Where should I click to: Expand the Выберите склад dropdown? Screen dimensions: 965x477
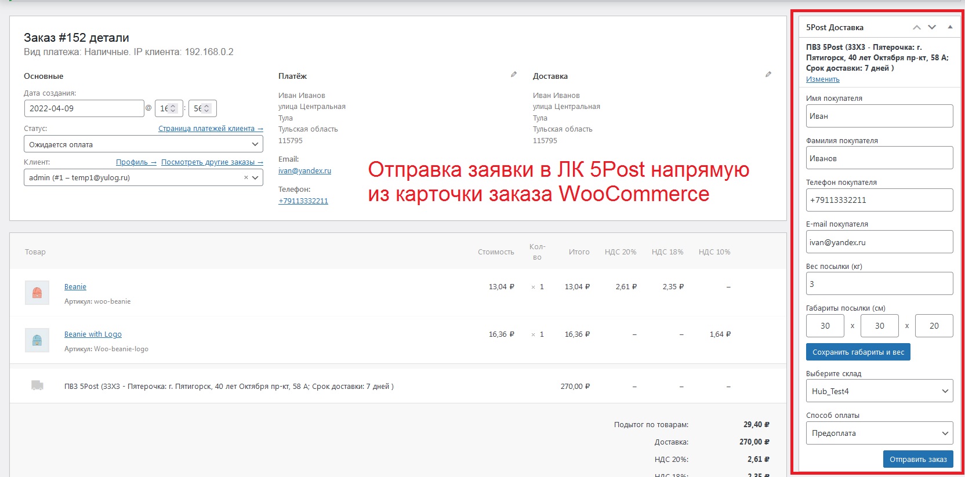(879, 391)
